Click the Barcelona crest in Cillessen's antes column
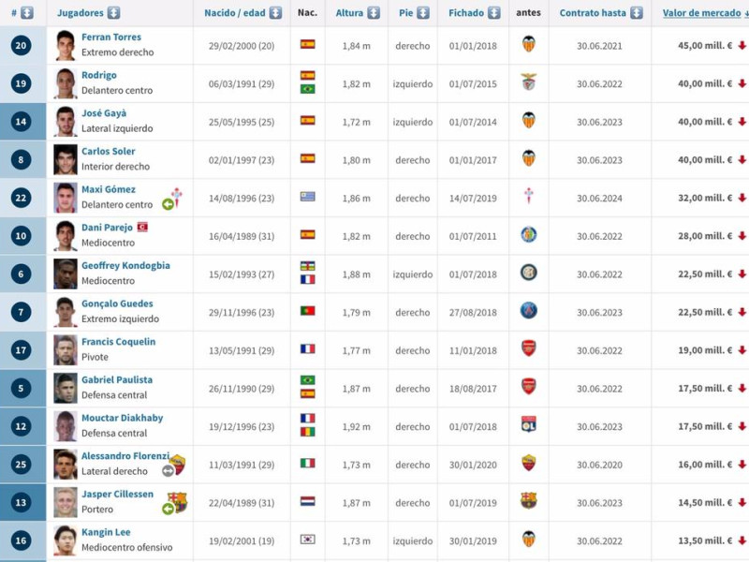The width and height of the screenshot is (749, 562). click(529, 501)
